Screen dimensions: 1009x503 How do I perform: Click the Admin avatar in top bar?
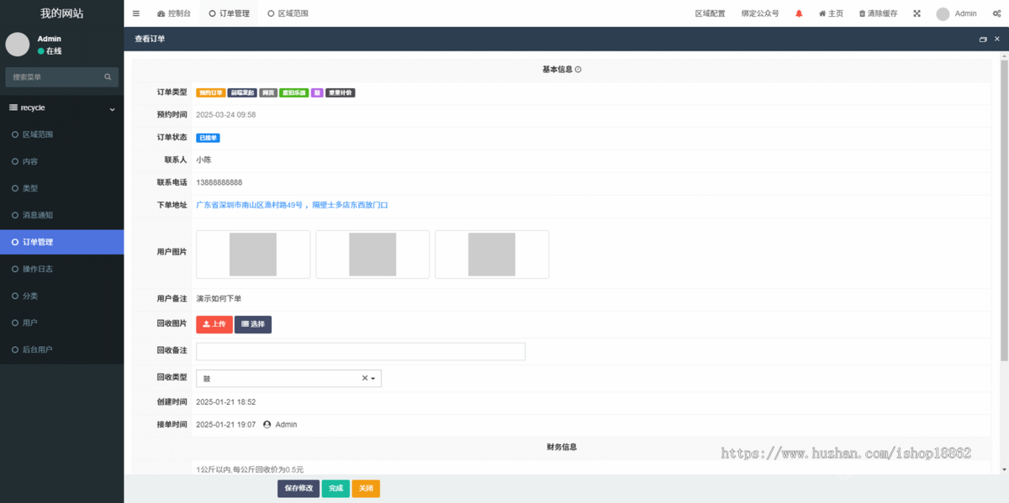click(943, 13)
